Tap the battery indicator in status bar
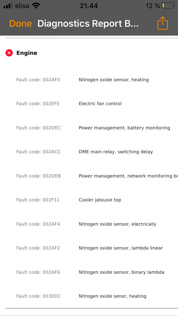The image size is (178, 316). pyautogui.click(x=168, y=6)
